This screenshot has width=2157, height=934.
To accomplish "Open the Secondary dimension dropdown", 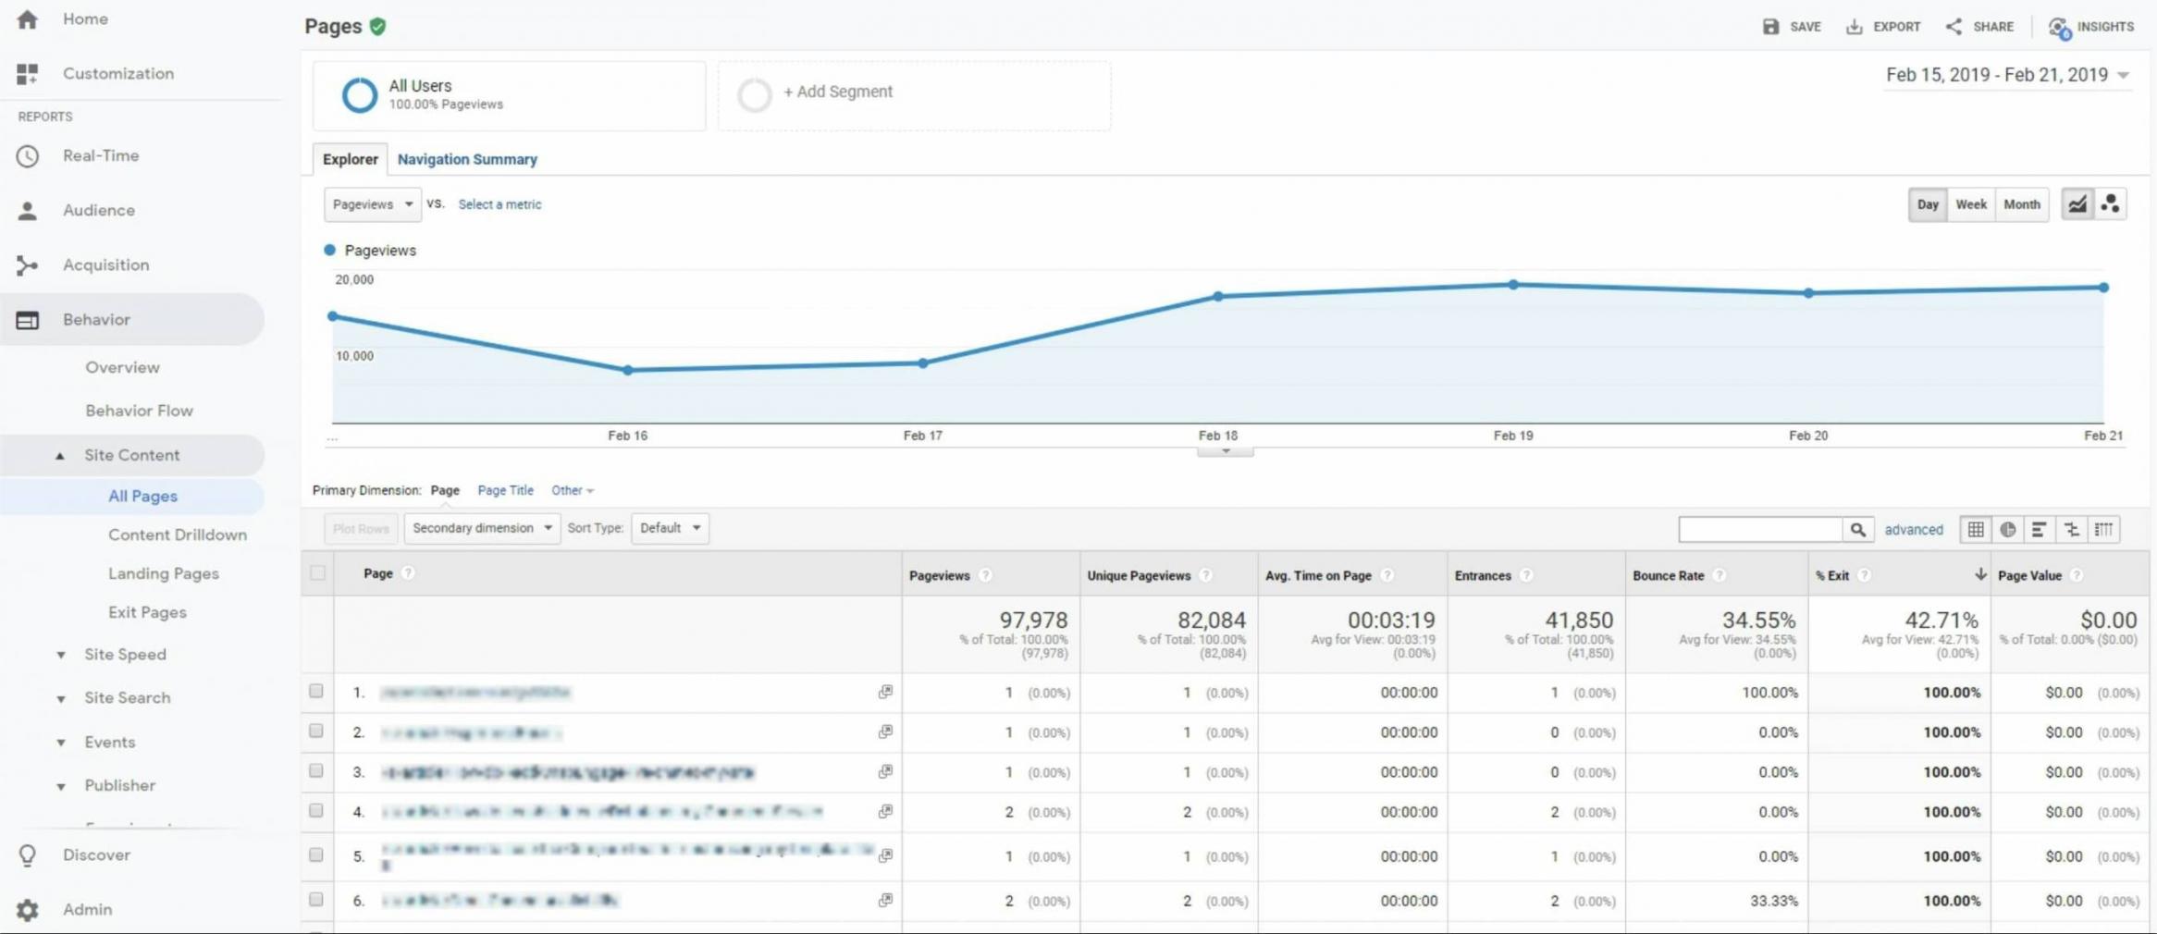I will point(481,528).
